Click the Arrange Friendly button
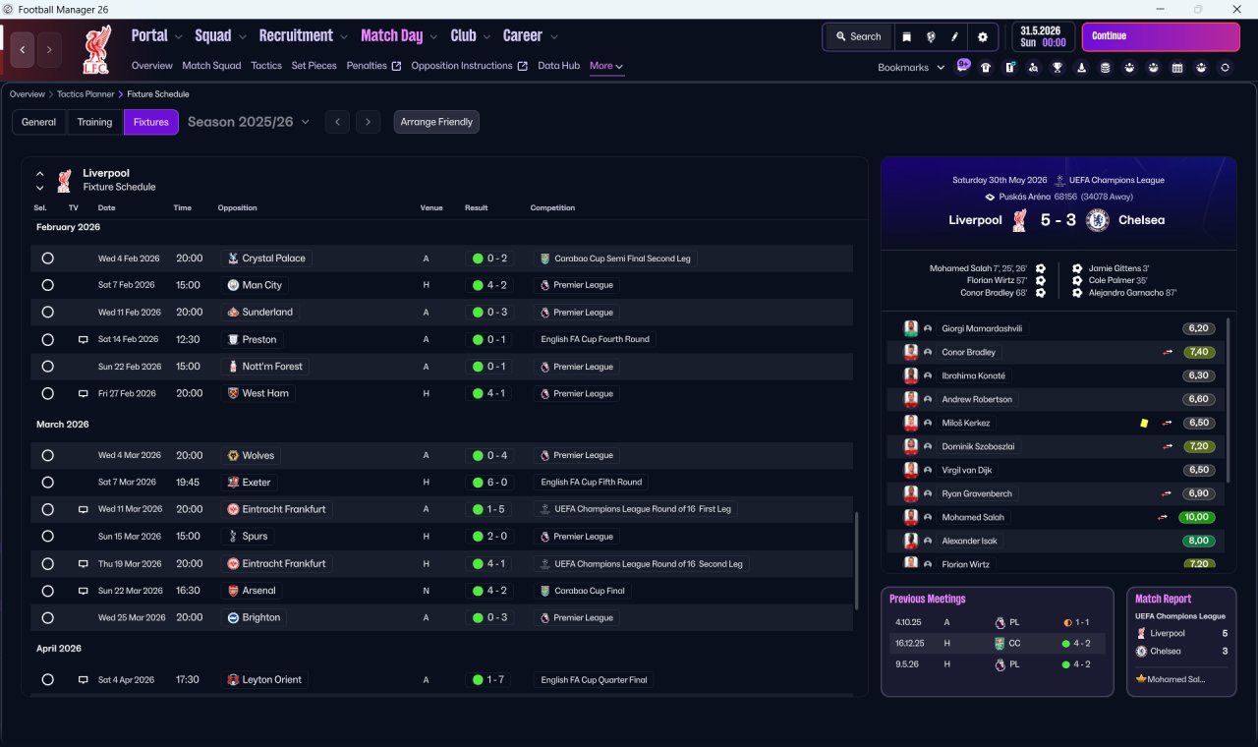This screenshot has height=747, width=1258. click(x=436, y=122)
